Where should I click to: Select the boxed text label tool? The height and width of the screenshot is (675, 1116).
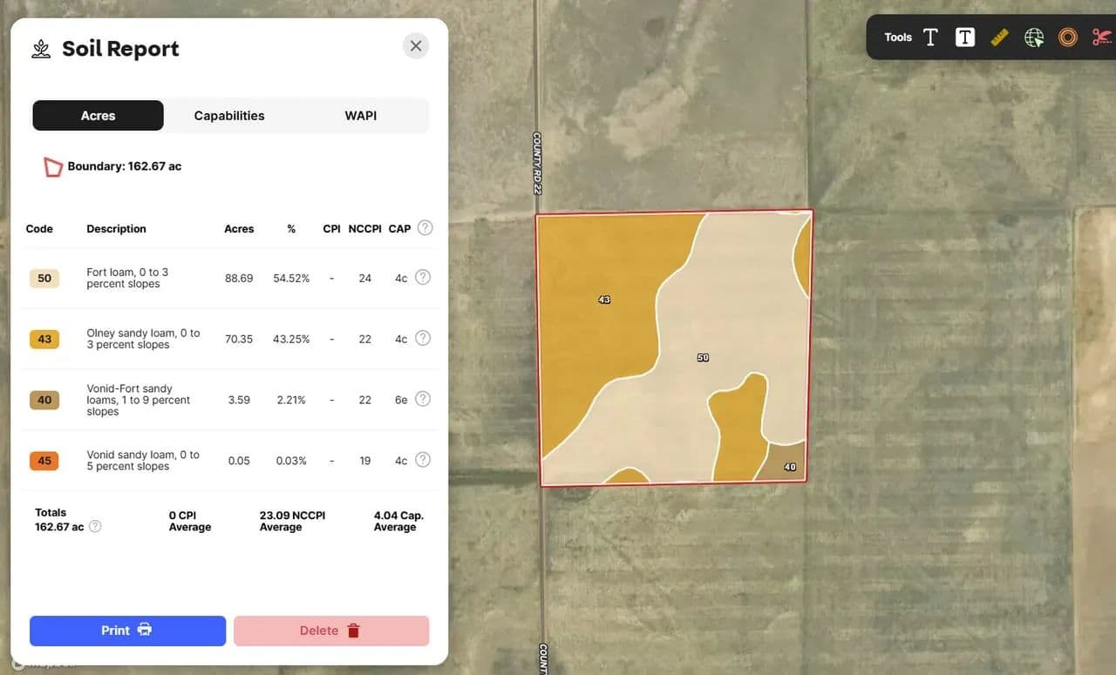coord(964,37)
